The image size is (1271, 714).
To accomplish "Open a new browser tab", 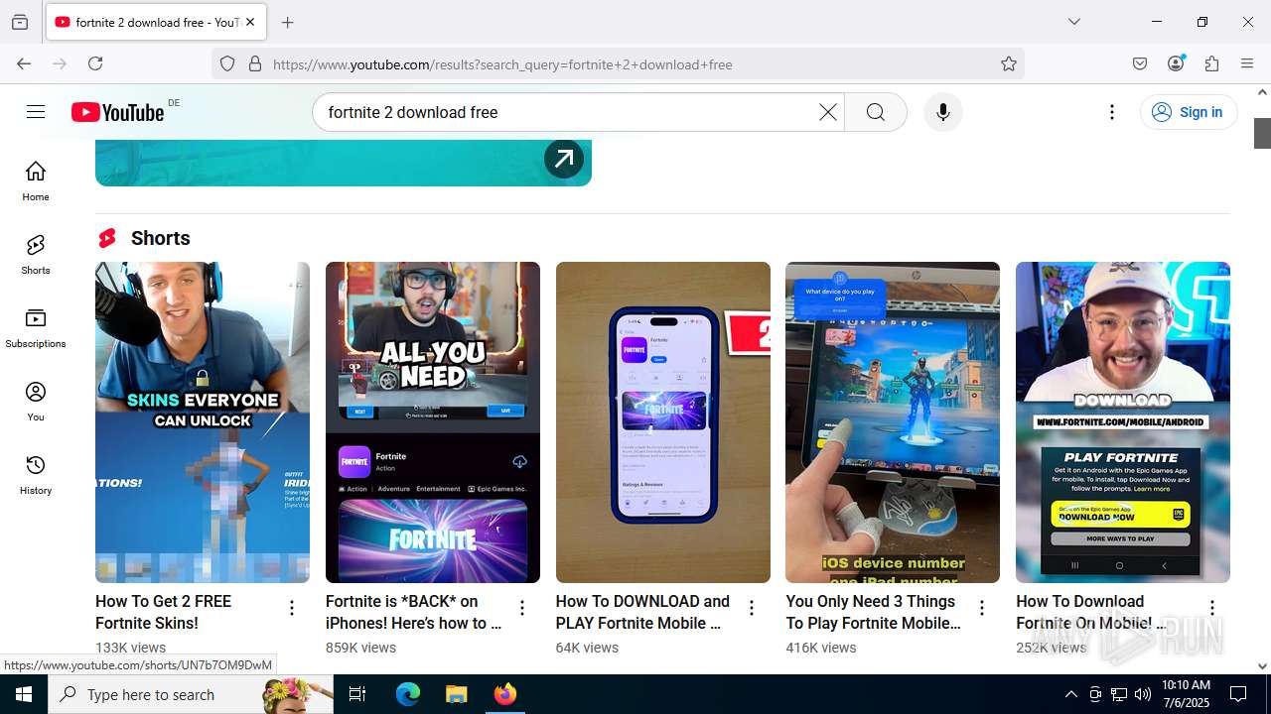I will point(288,22).
